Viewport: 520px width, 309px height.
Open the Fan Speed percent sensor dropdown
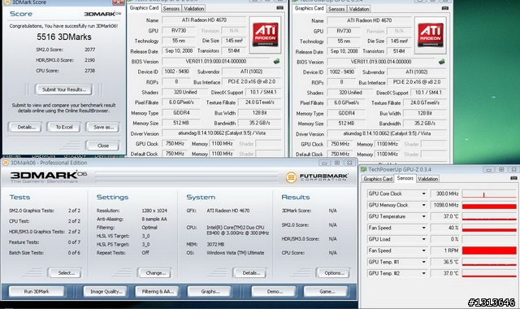pyautogui.click(x=423, y=228)
